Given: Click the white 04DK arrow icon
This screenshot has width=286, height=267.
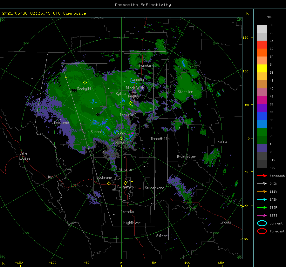Looking at the screenshot, I should click(262, 184).
